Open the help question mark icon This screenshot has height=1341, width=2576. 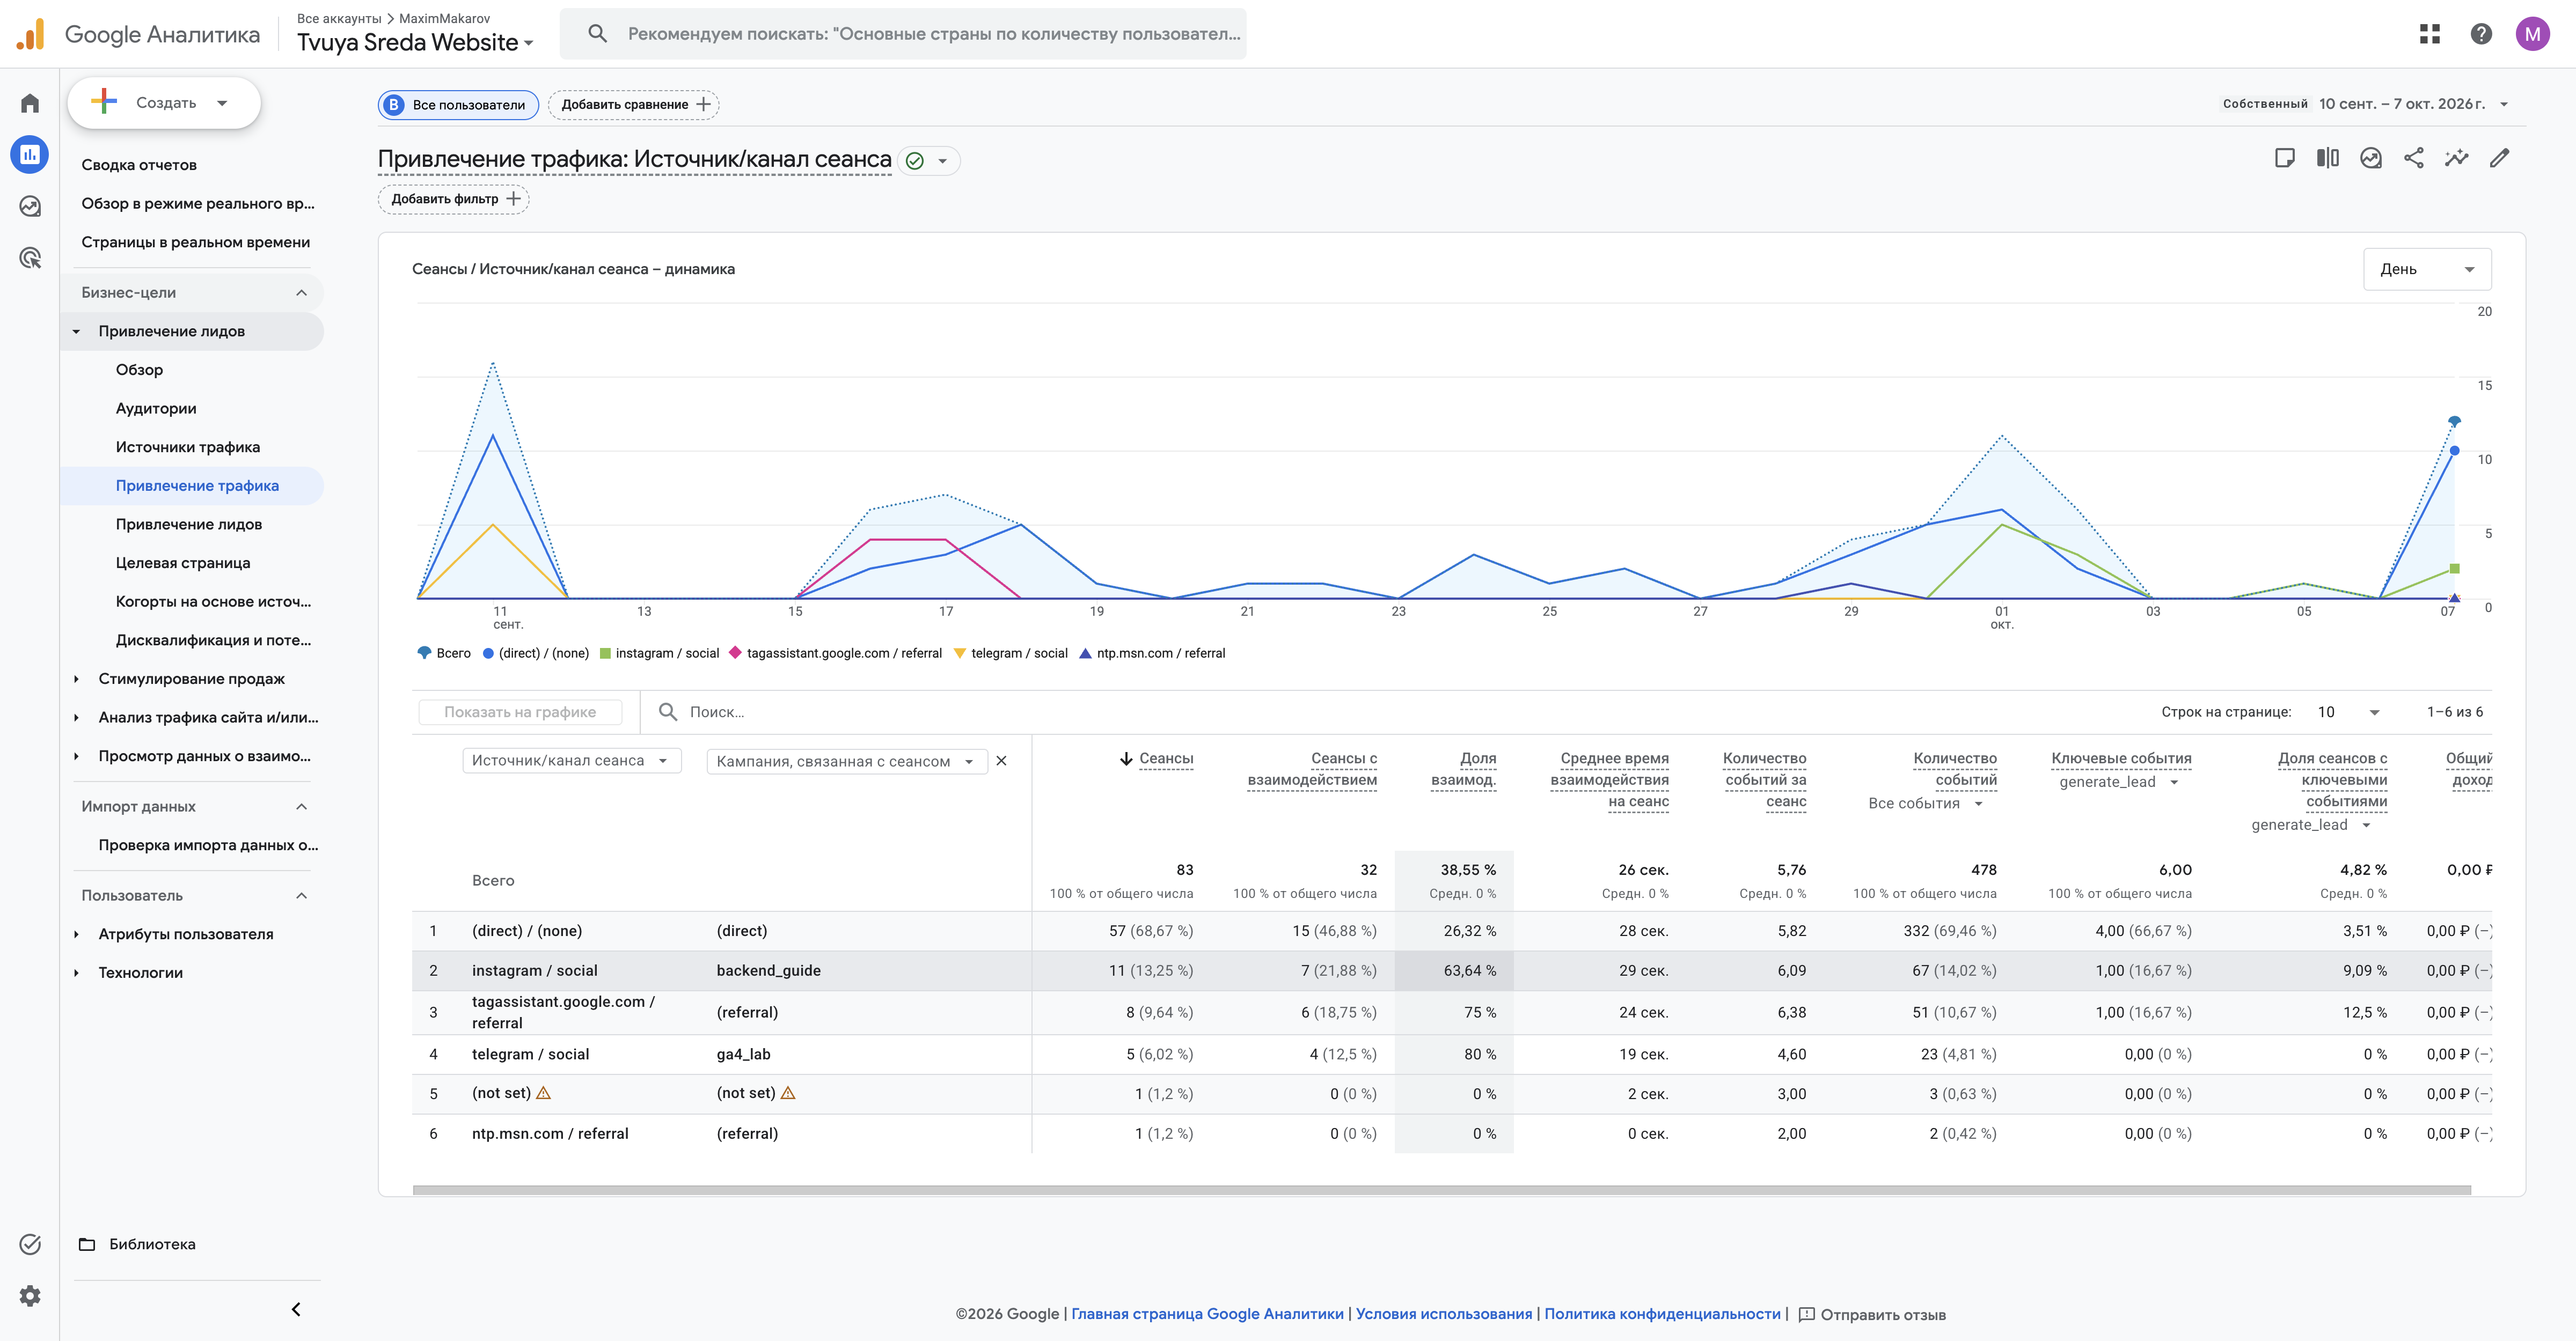click(x=2481, y=34)
